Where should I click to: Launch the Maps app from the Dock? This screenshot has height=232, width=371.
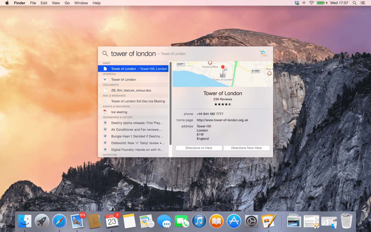point(147,221)
